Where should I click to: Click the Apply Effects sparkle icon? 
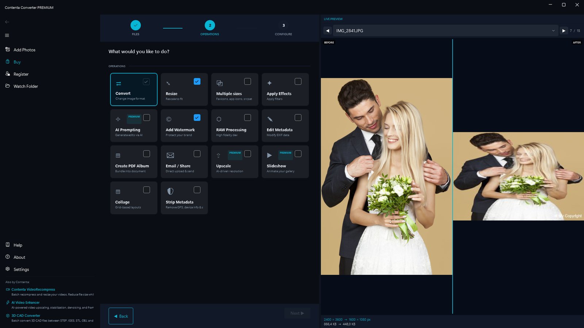click(269, 83)
